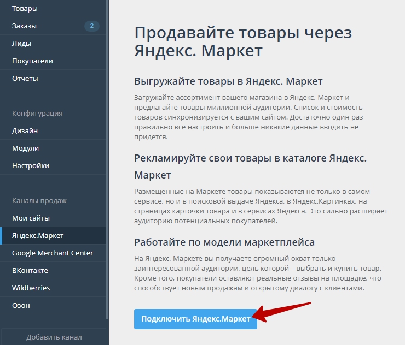Viewport: 405px width, 345px height.
Task: Open the Заказы menu item
Action: [x=53, y=26]
